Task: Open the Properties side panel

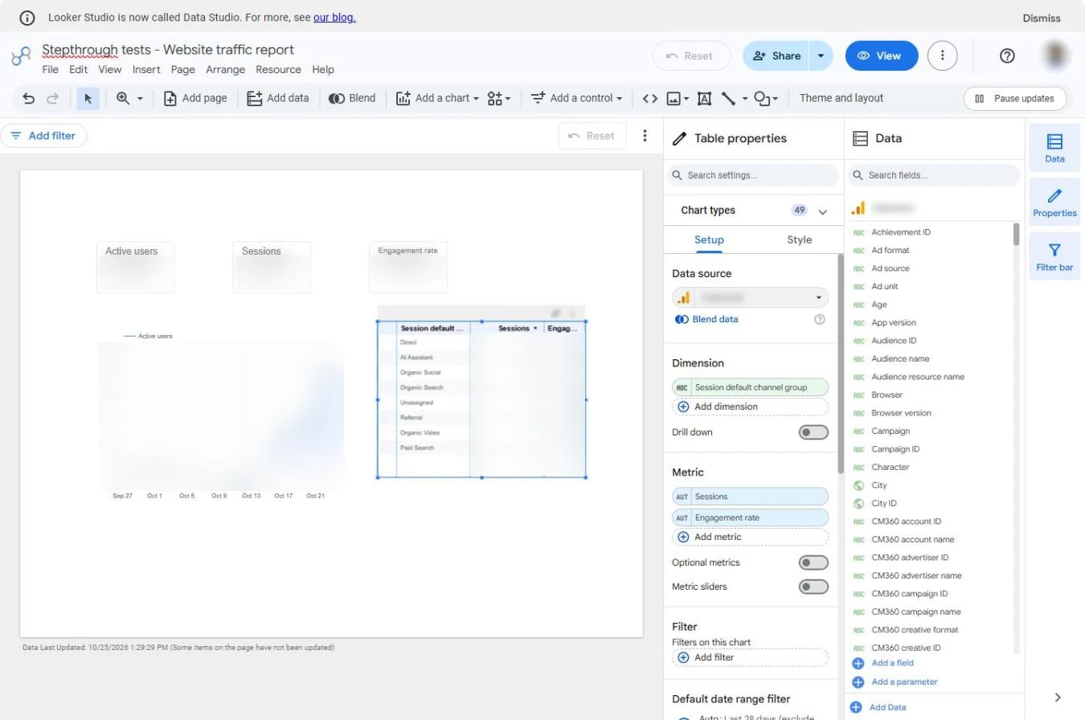Action: 1054,202
